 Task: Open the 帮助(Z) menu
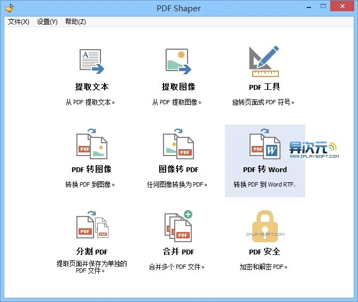[75, 22]
